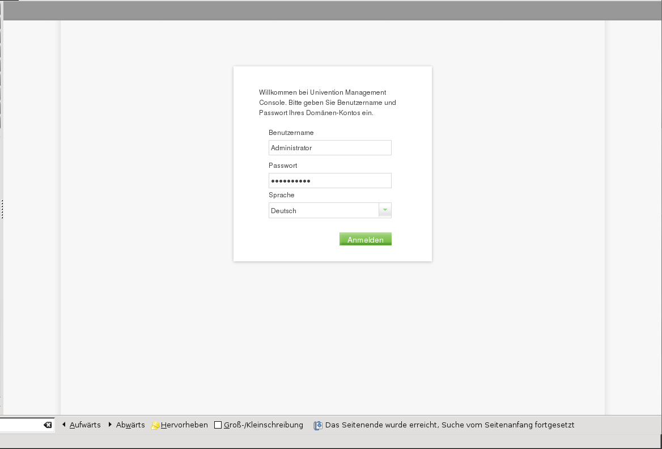Open the Deutsch language combo box

point(324,210)
